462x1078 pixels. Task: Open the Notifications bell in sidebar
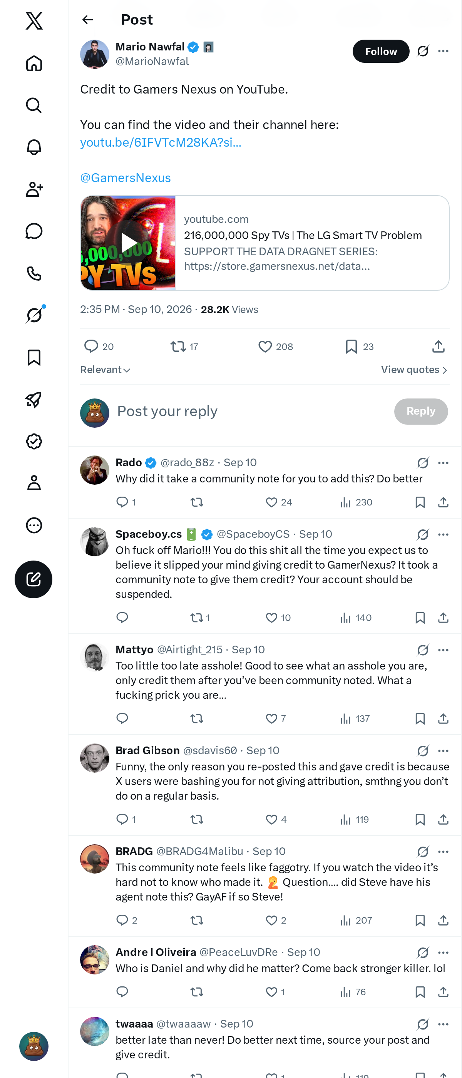[x=34, y=147]
